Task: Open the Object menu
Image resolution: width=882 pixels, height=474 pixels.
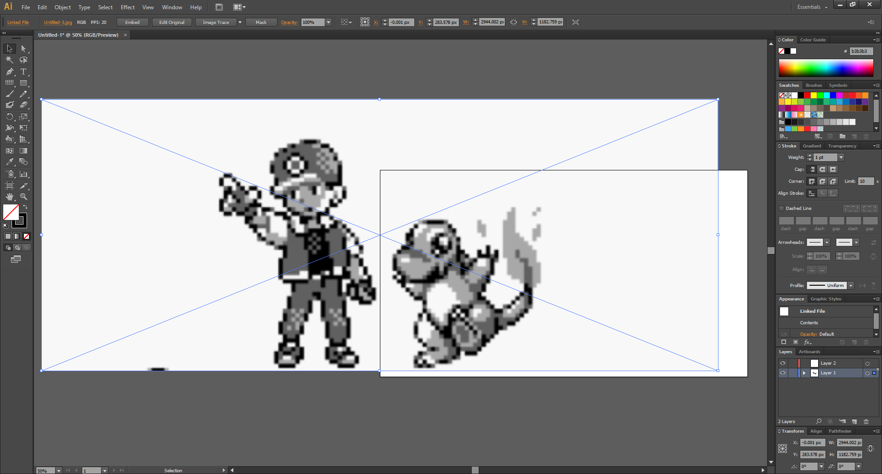Action: click(62, 7)
